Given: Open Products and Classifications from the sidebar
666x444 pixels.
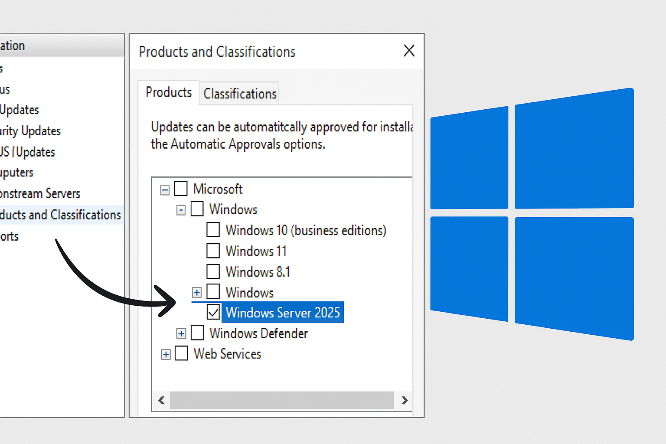Looking at the screenshot, I should coord(61,215).
